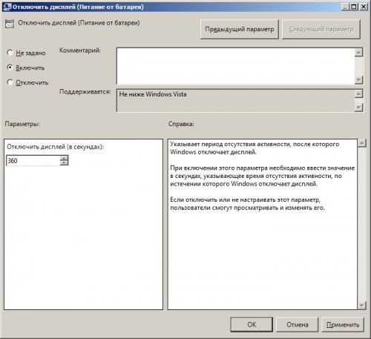Click the Справка panel scroll down arrow

(x=362, y=306)
